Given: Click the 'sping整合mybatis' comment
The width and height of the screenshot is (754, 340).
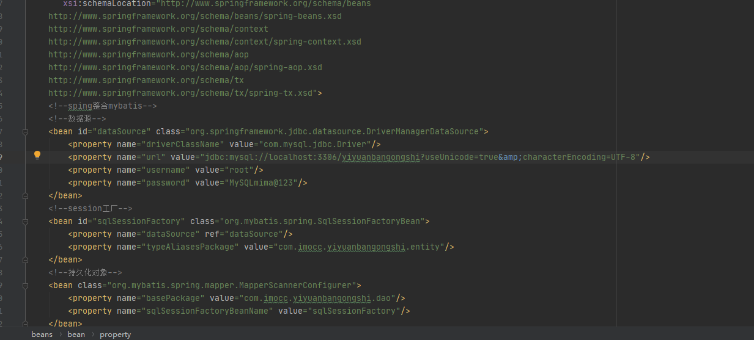Looking at the screenshot, I should pyautogui.click(x=103, y=106).
